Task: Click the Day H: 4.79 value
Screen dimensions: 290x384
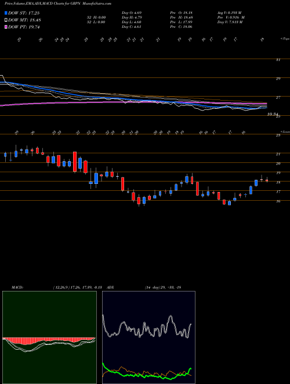Action: 132,17
